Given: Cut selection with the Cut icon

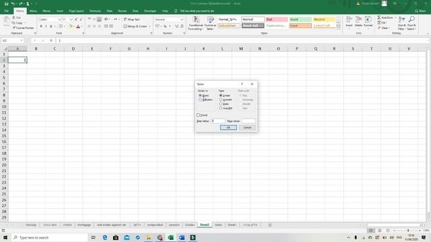Looking at the screenshot, I should [x=16, y=17].
